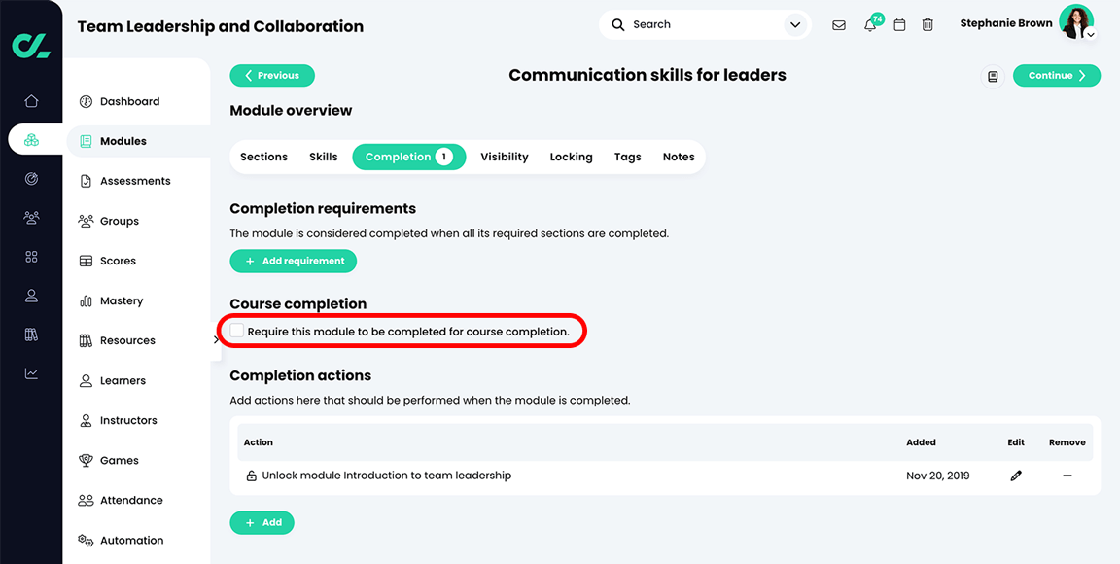This screenshot has height=564, width=1120.
Task: Expand the search dropdown arrow
Action: point(795,25)
